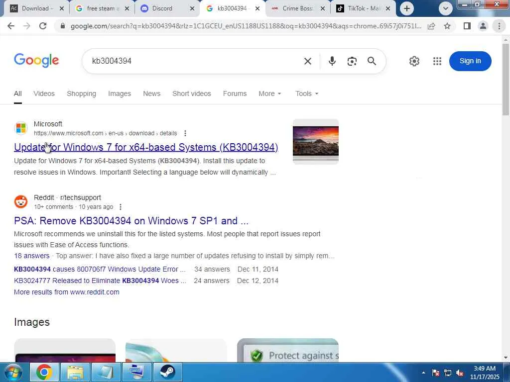Click the Protect against image thumbnail
This screenshot has width=510, height=382.
287,350
